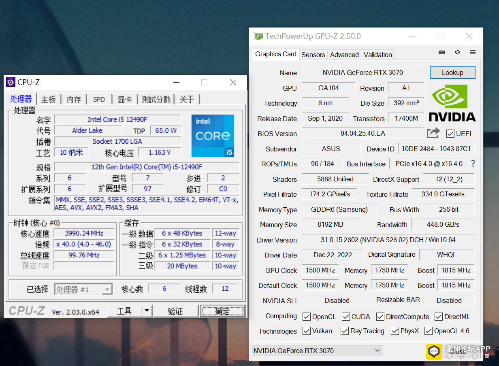
Task: Toggle the UEFI checkbox
Action: [450, 134]
